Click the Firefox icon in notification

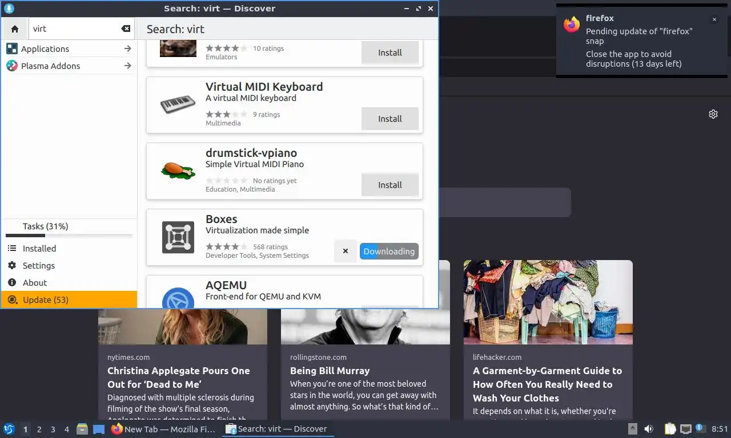(572, 24)
